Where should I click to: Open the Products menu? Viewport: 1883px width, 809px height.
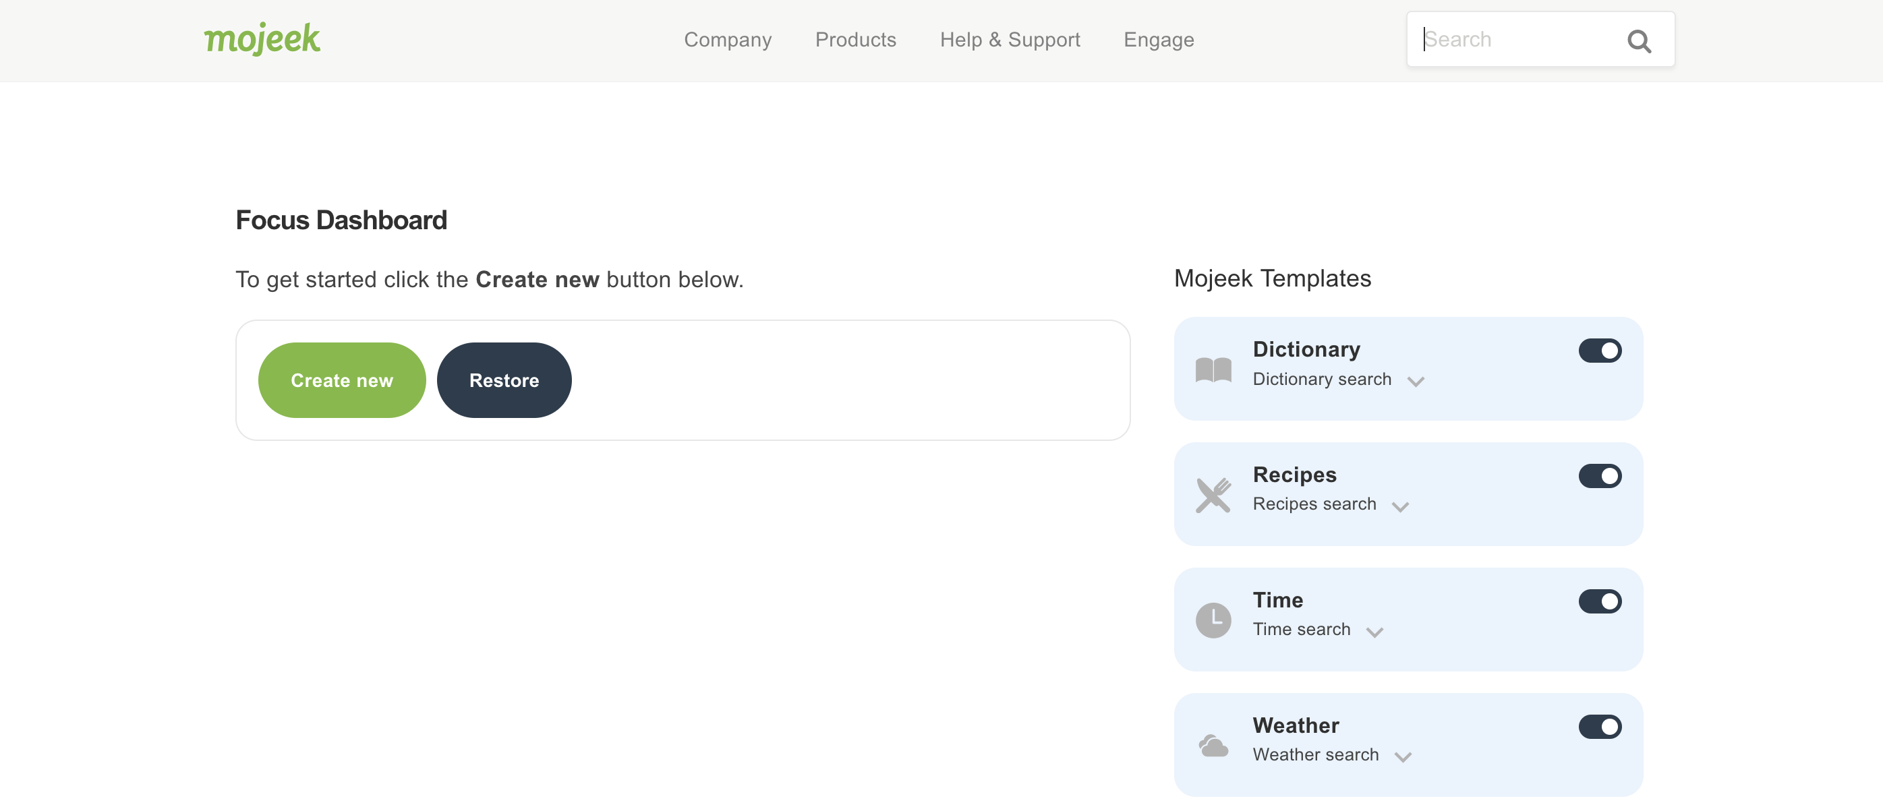[855, 40]
